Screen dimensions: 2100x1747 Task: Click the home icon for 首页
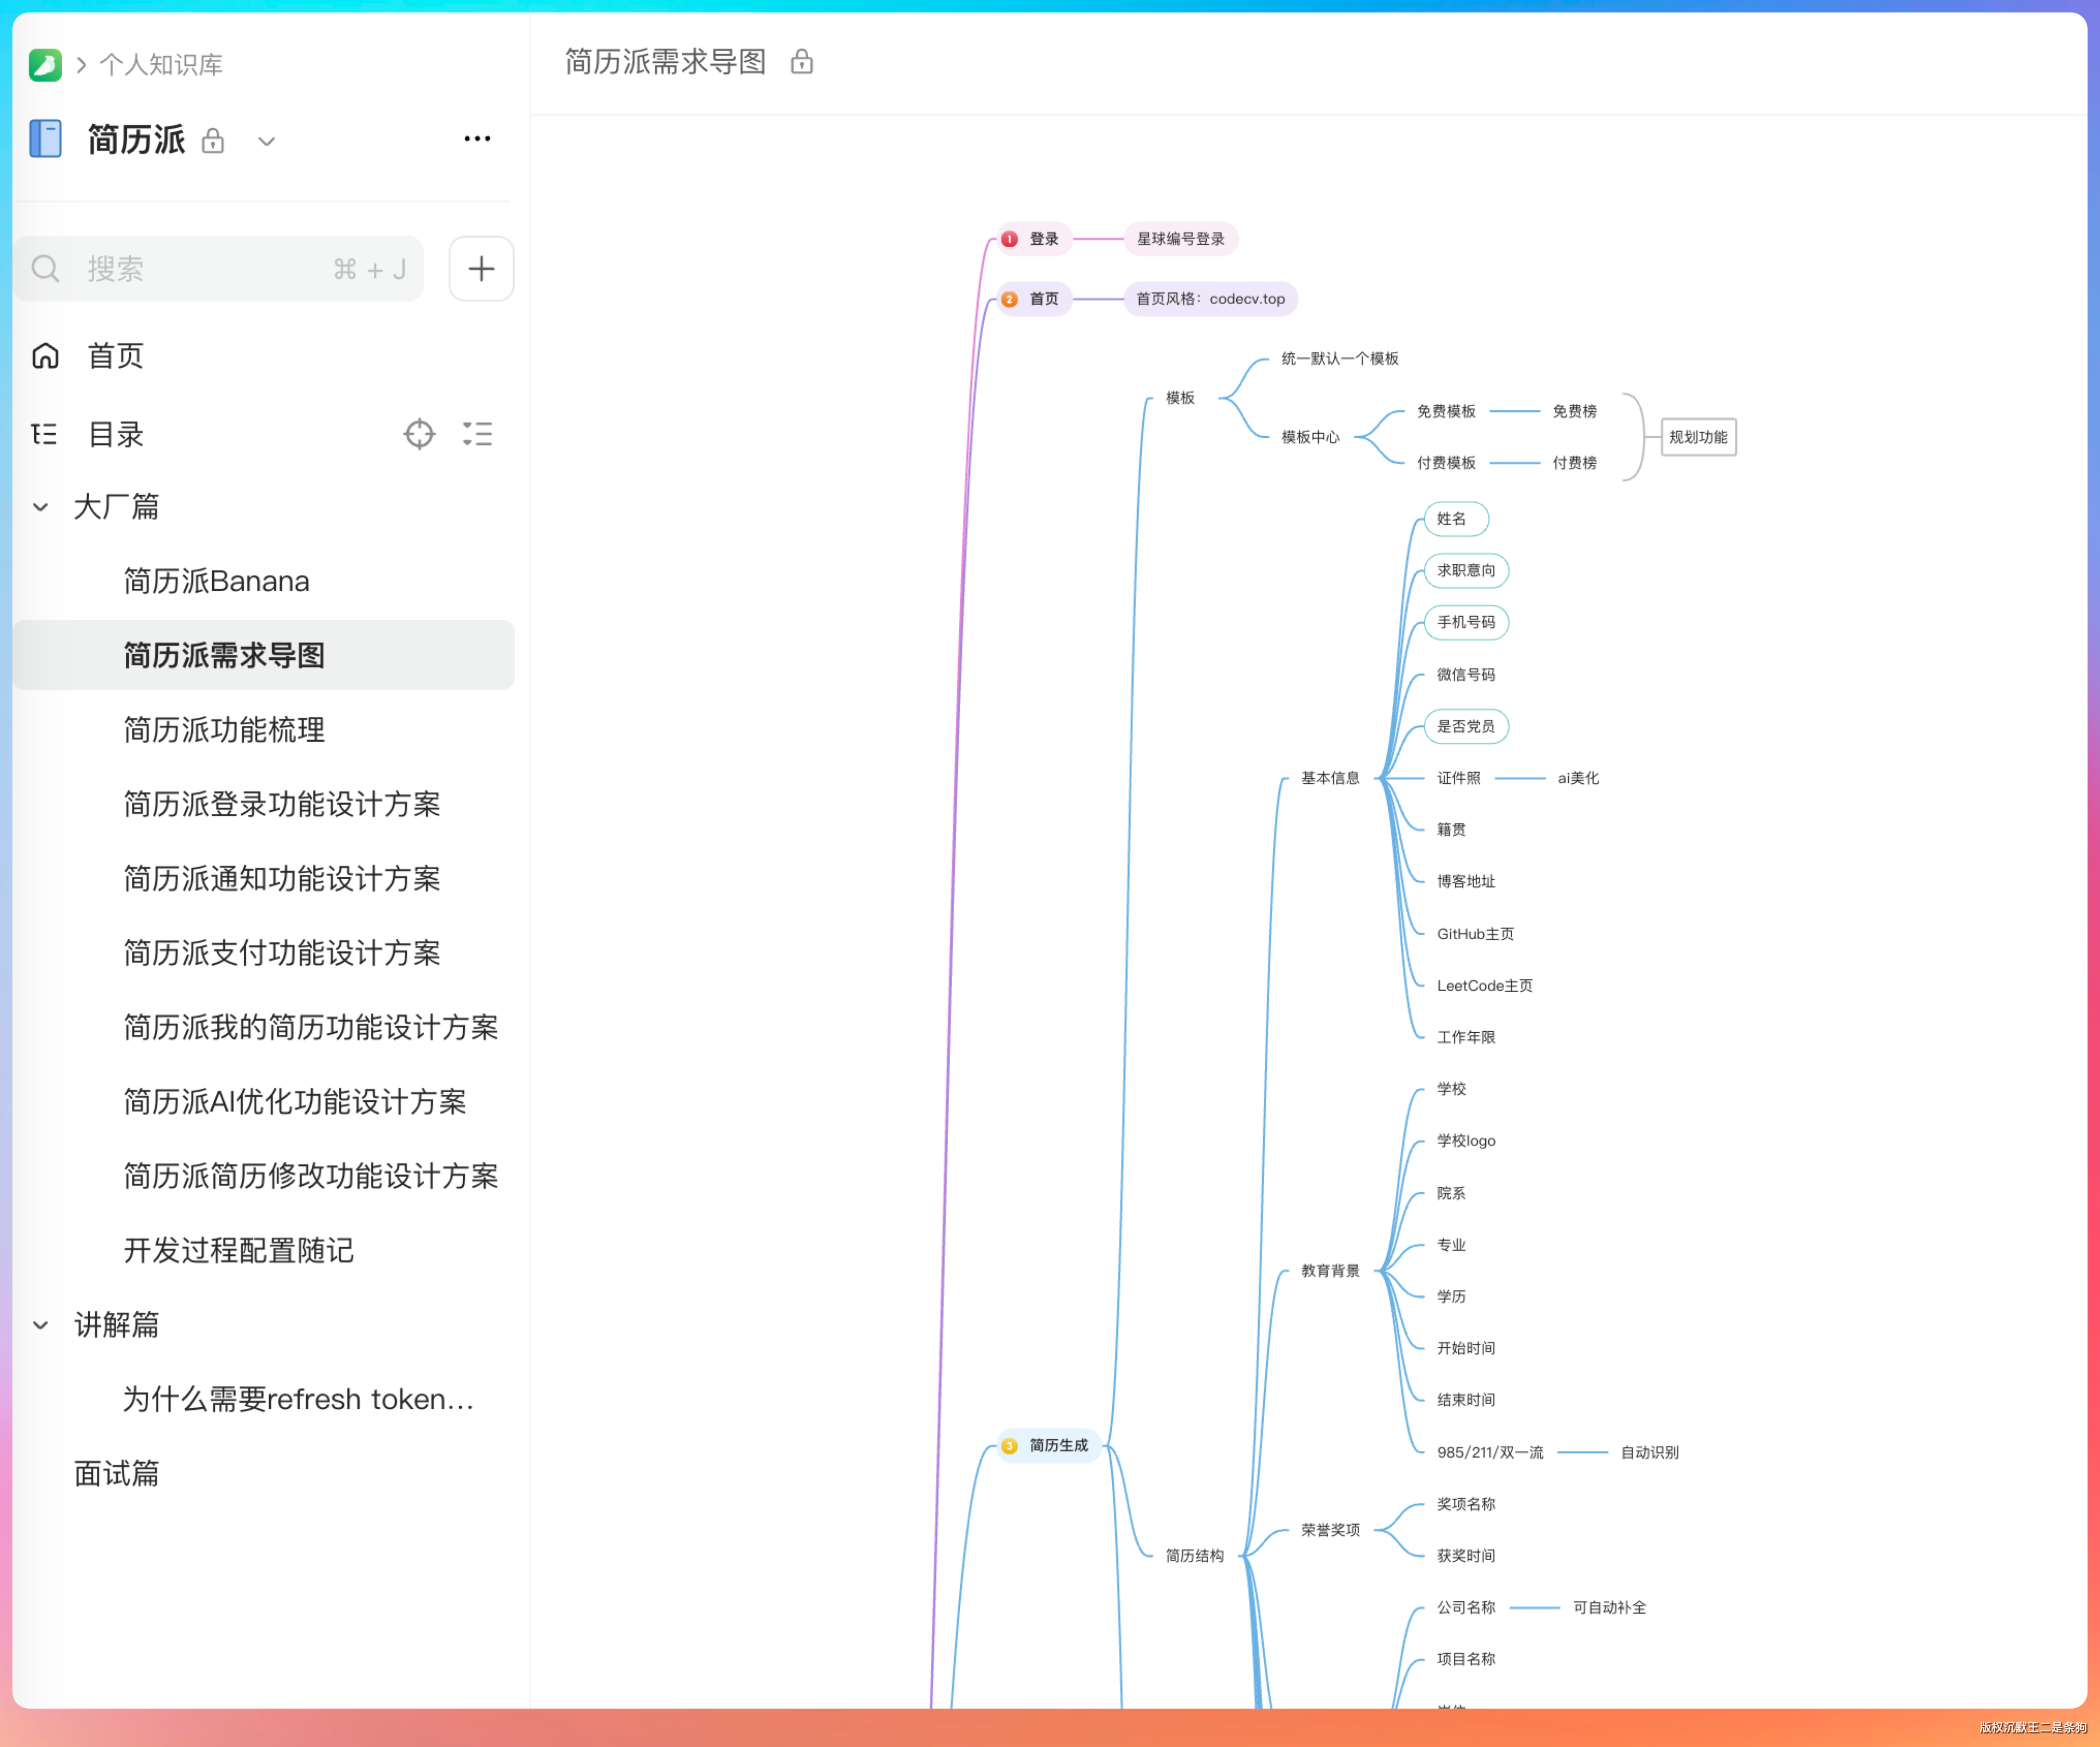tap(46, 356)
